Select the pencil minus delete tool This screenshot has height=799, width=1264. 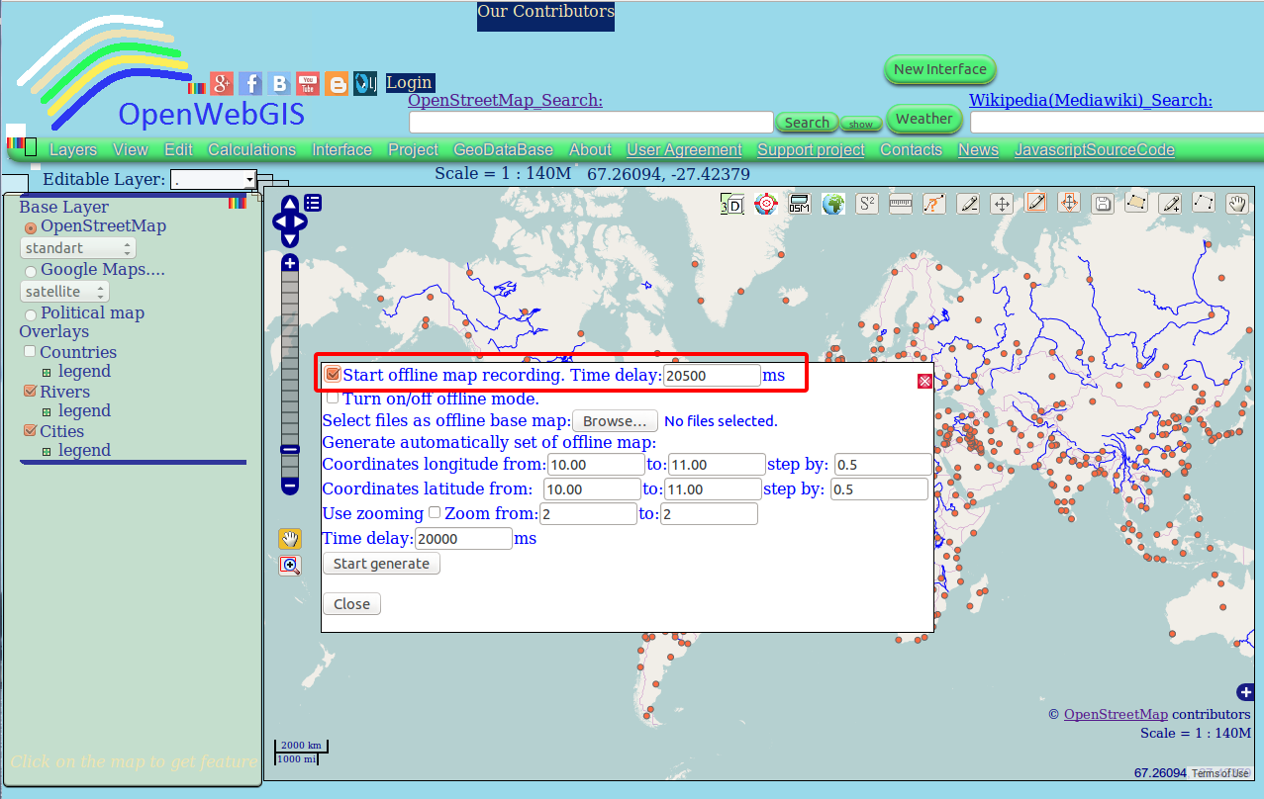click(x=968, y=204)
